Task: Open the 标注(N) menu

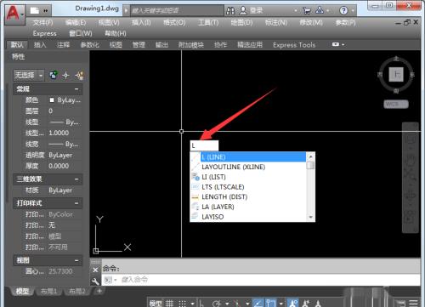Action: coord(276,22)
